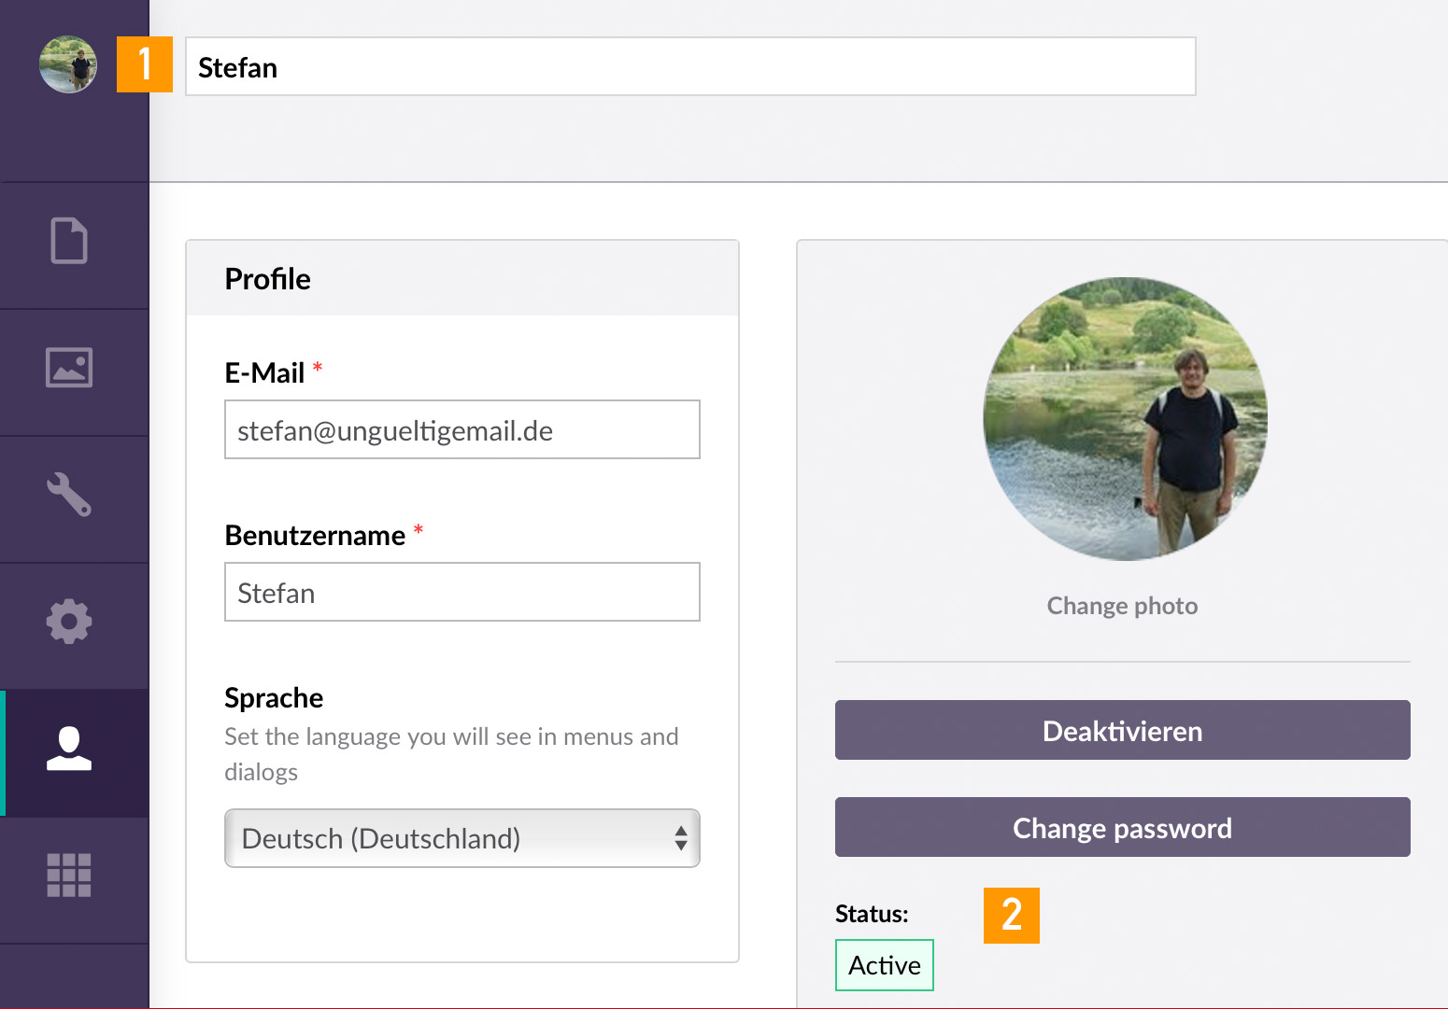The height and width of the screenshot is (1009, 1448).
Task: Focus the name field containing Stefan at top
Action: (689, 67)
